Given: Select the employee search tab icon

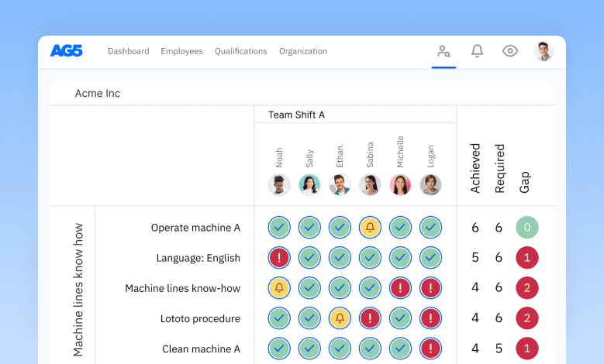Looking at the screenshot, I should 444,51.
